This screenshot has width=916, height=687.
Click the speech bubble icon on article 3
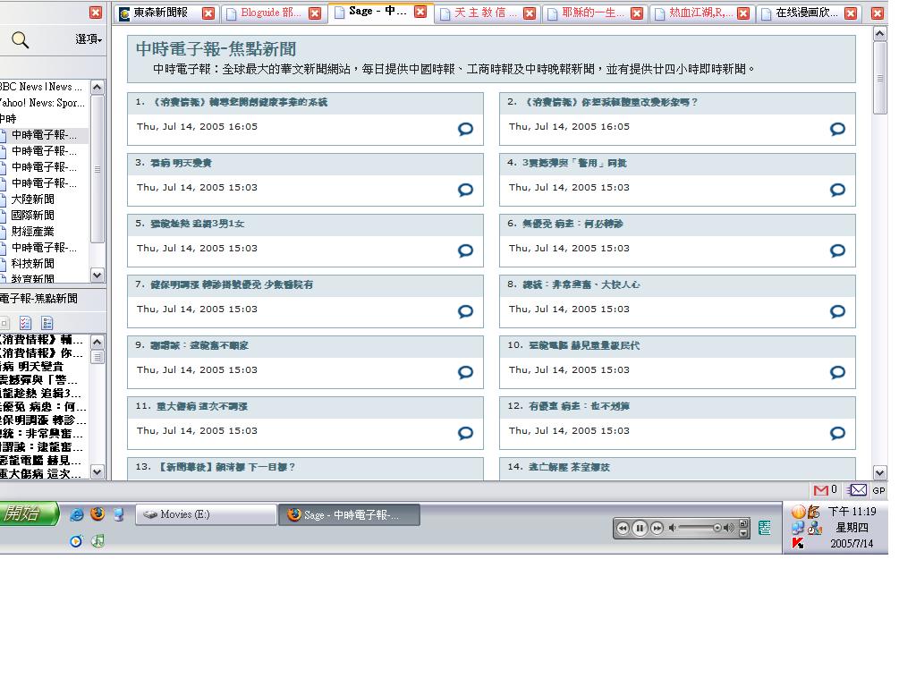point(465,190)
